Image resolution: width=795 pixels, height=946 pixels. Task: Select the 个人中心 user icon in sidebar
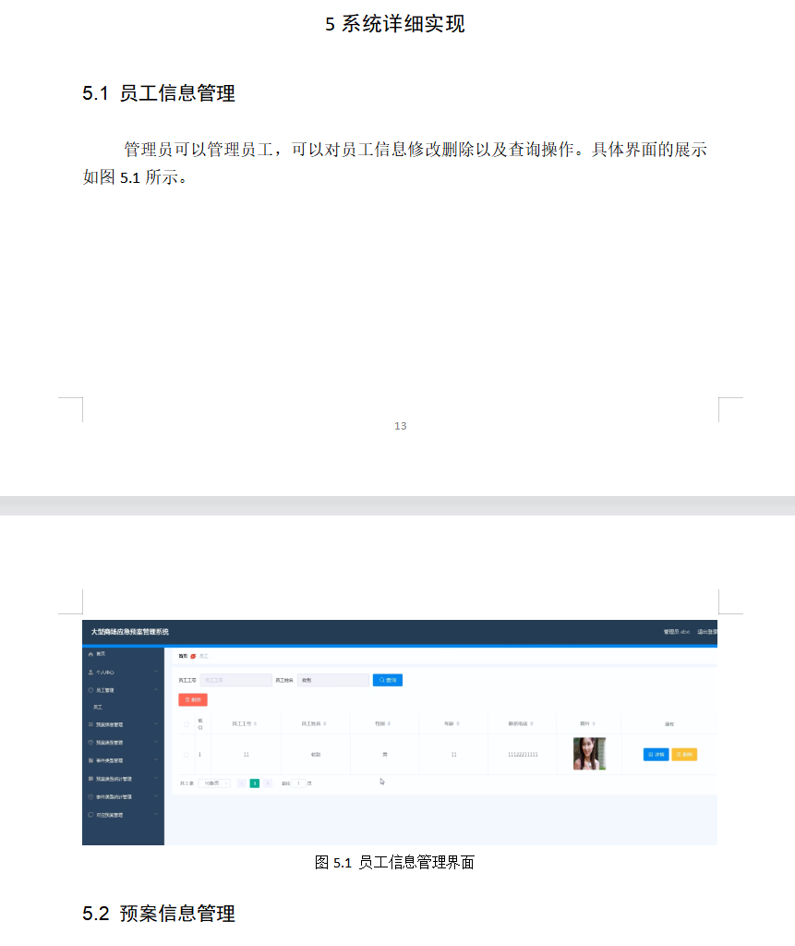click(x=90, y=672)
